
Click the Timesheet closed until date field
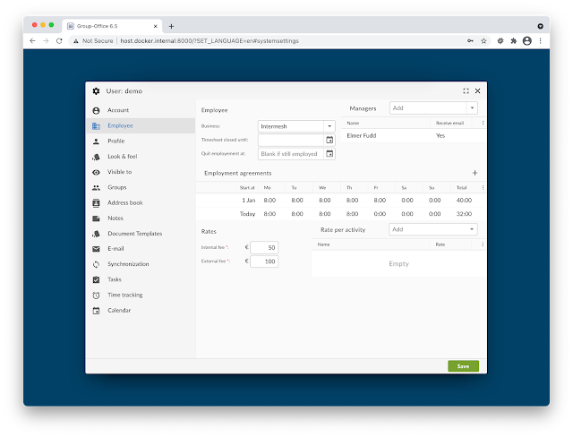pos(291,140)
